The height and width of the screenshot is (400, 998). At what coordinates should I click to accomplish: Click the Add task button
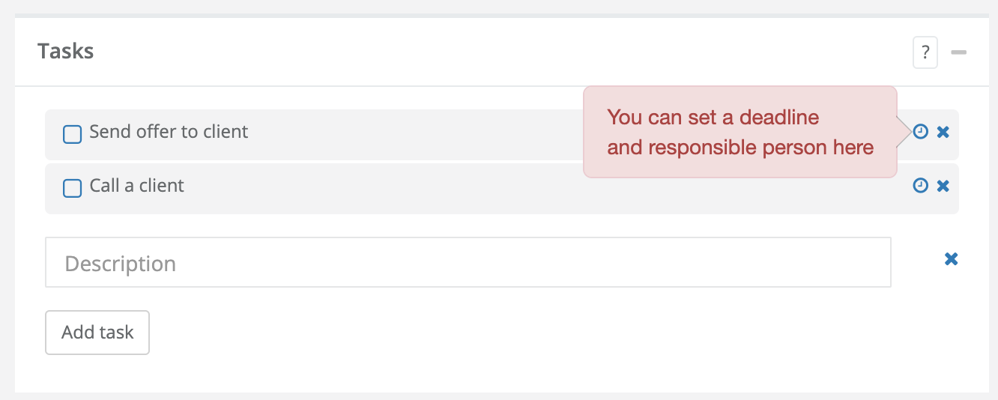click(97, 333)
